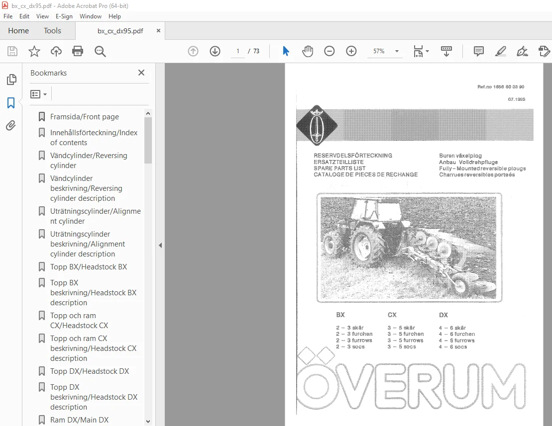Open Page Thumbnails panel icon
This screenshot has height=426, width=552.
pyautogui.click(x=11, y=80)
